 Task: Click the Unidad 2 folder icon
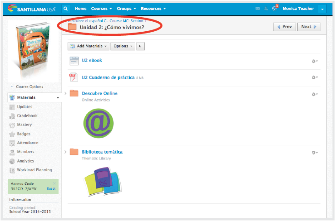click(x=72, y=27)
